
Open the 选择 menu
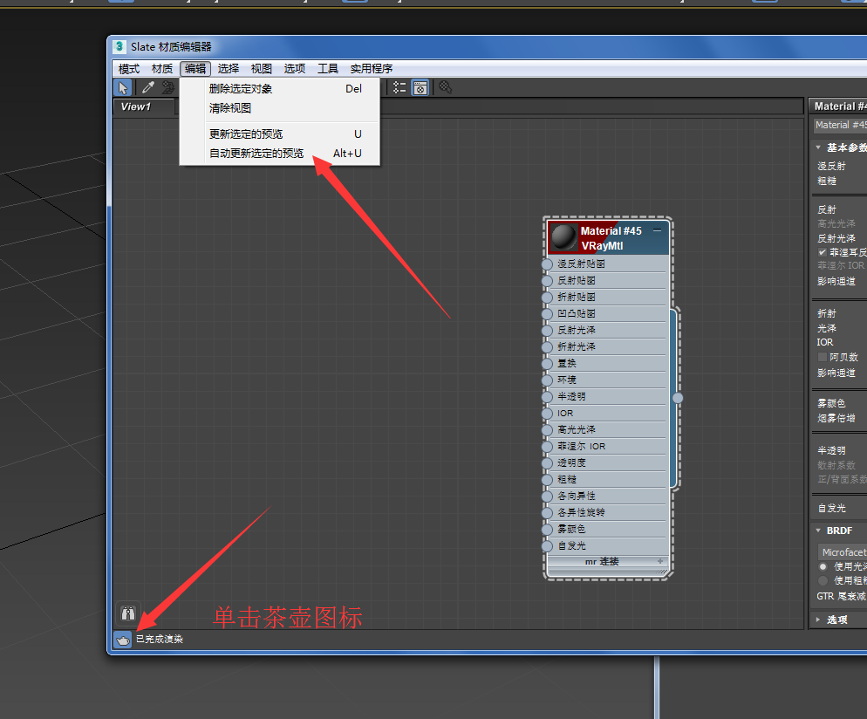pyautogui.click(x=229, y=69)
